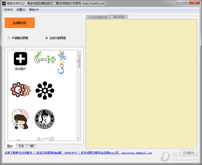Viewport: 202px width, 165px height.
Task: Switch to the 图片 bottom tab
Action: [x=10, y=146]
